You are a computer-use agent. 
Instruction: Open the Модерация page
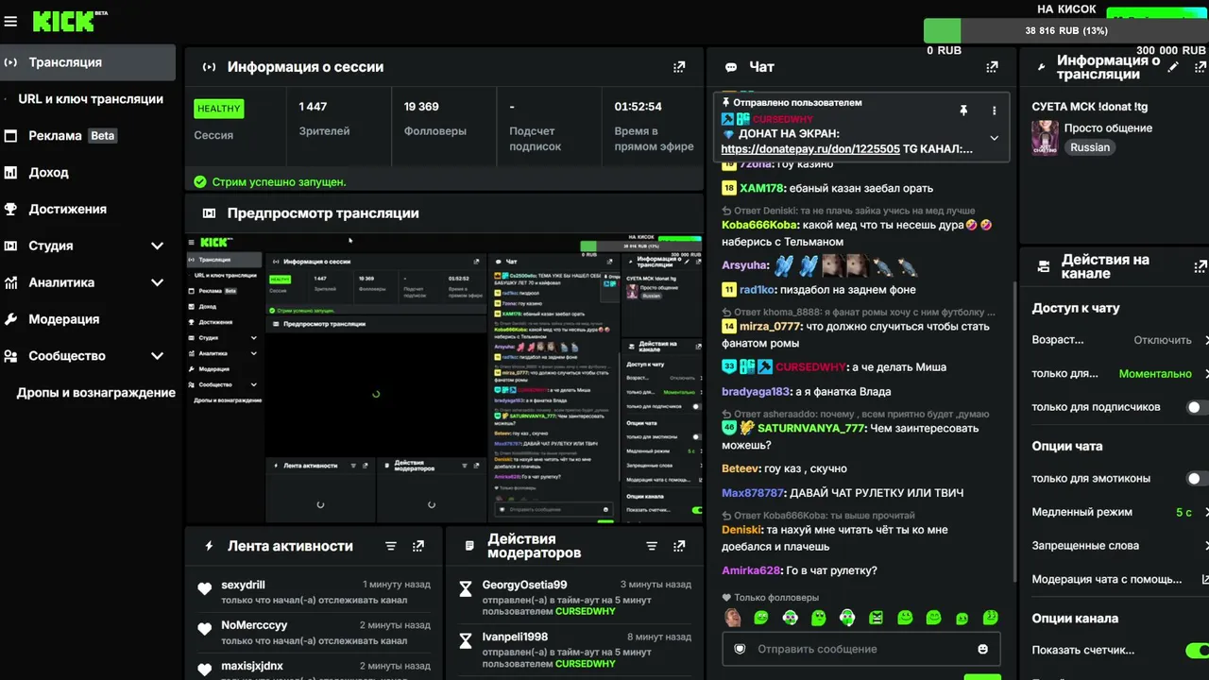[x=88, y=319]
